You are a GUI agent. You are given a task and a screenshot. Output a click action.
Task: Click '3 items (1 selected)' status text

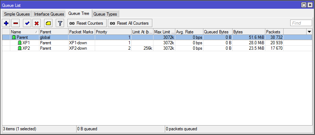pyautogui.click(x=19, y=129)
